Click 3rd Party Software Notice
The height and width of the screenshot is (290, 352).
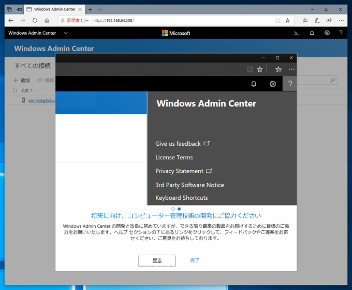pos(189,185)
